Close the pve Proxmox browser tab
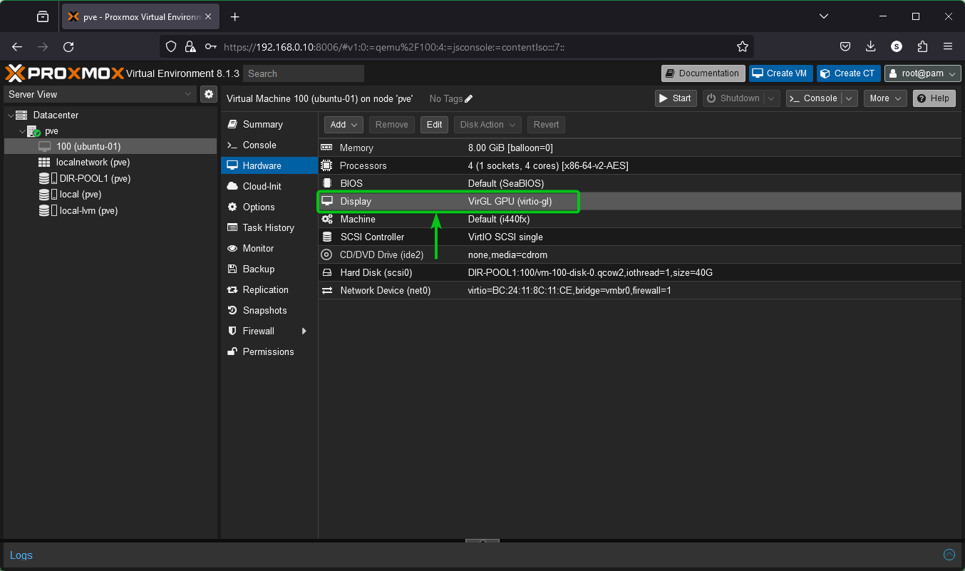Image resolution: width=965 pixels, height=571 pixels. point(210,16)
